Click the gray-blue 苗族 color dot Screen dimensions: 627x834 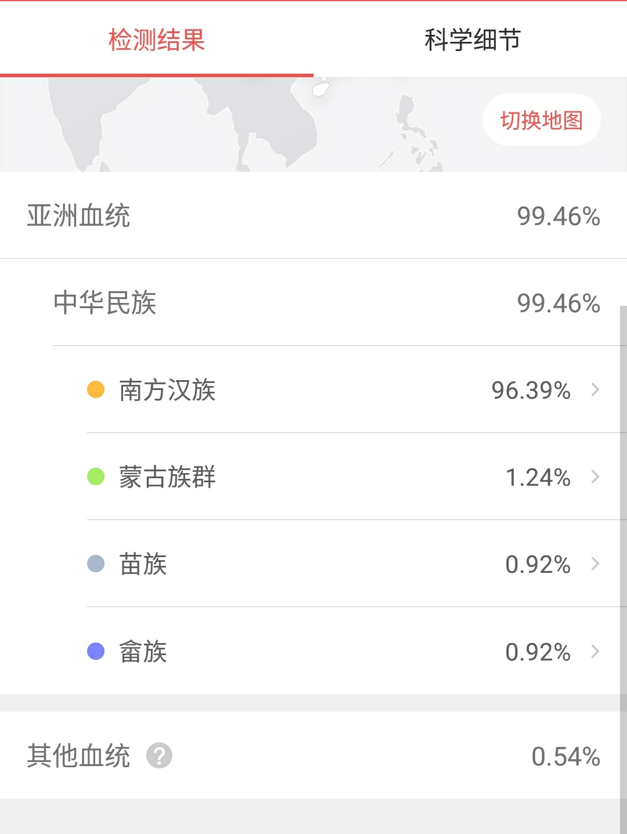pos(96,564)
